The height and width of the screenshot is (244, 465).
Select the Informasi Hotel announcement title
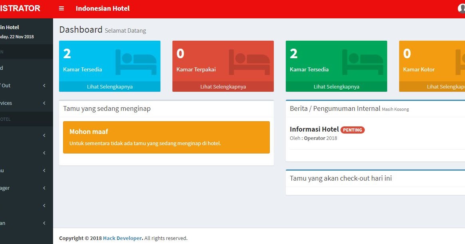315,129
